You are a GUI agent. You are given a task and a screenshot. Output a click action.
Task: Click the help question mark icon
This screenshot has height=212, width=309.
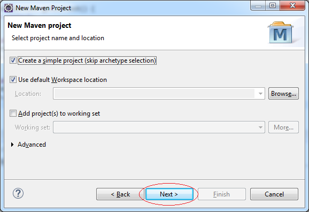(18, 193)
